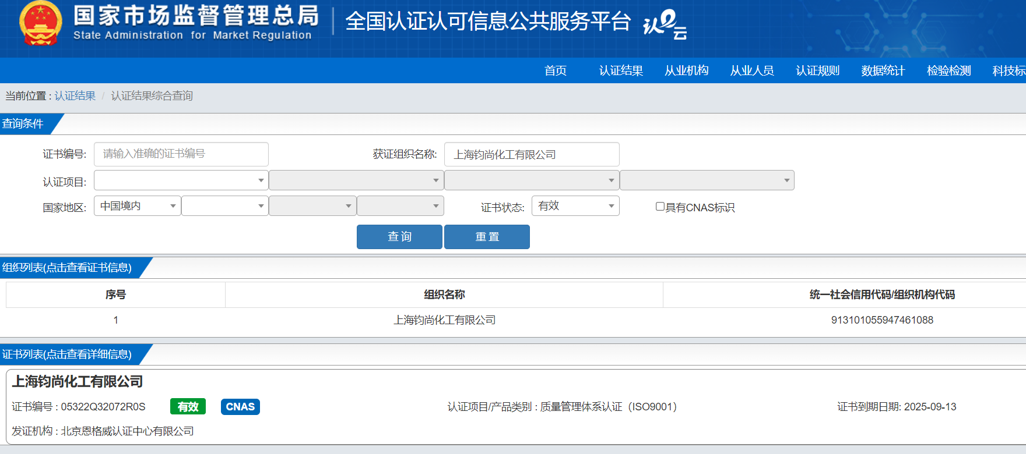Screen dimensions: 1026x454
Task: Click the 查询条件 section header
Action: (x=23, y=123)
